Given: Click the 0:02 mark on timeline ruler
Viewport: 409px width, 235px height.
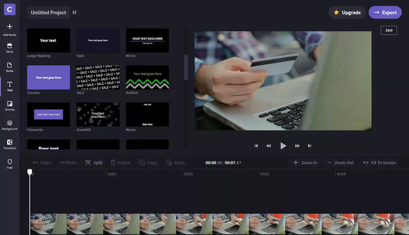Looking at the screenshot, I should pyautogui.click(x=188, y=174).
